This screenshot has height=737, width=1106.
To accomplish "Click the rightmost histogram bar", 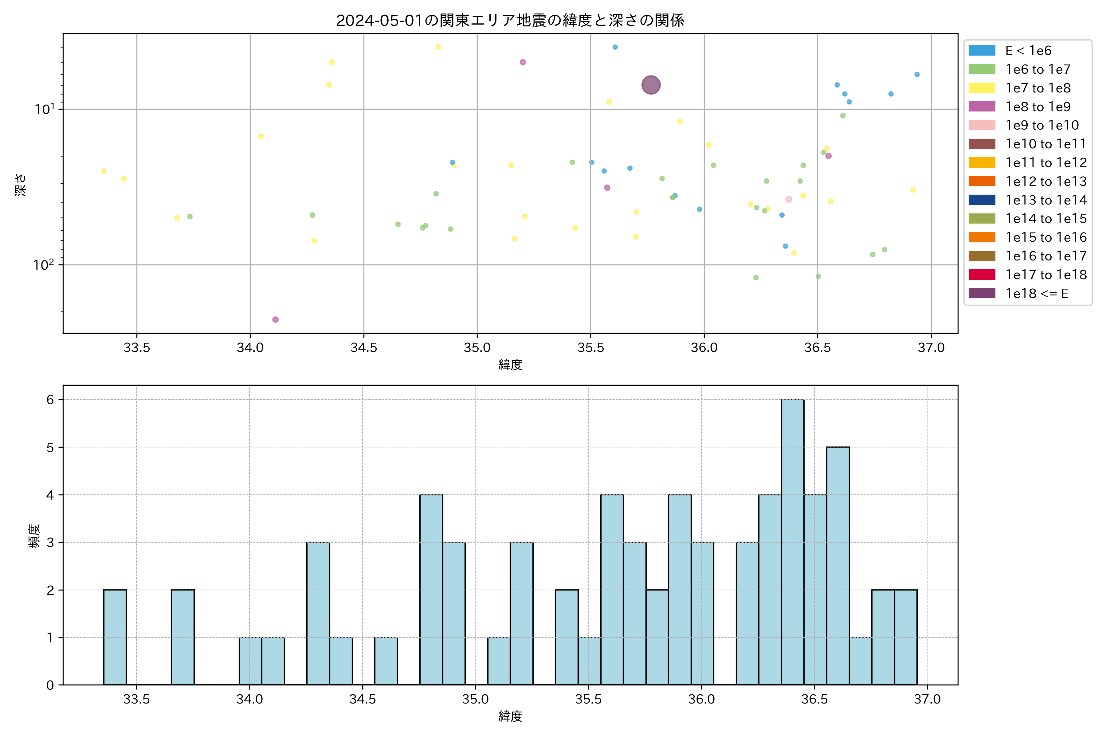I will click(x=905, y=637).
